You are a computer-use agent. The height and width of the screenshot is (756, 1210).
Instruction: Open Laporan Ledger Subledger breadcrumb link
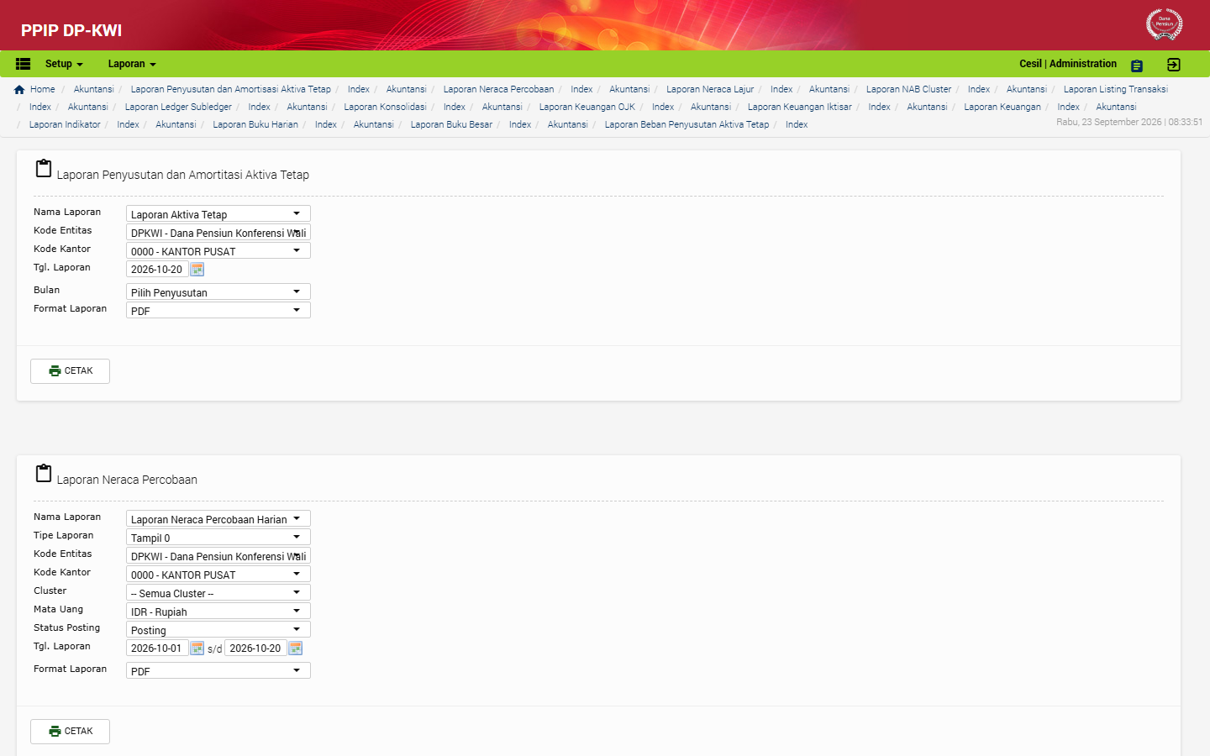pos(178,107)
